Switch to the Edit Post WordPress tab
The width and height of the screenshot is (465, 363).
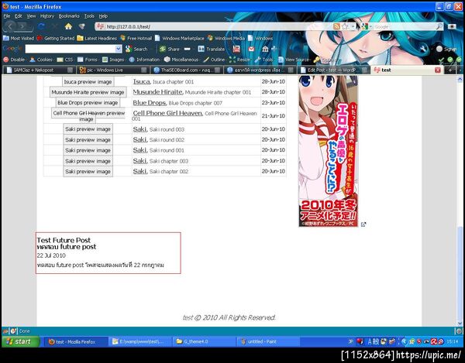(333, 70)
